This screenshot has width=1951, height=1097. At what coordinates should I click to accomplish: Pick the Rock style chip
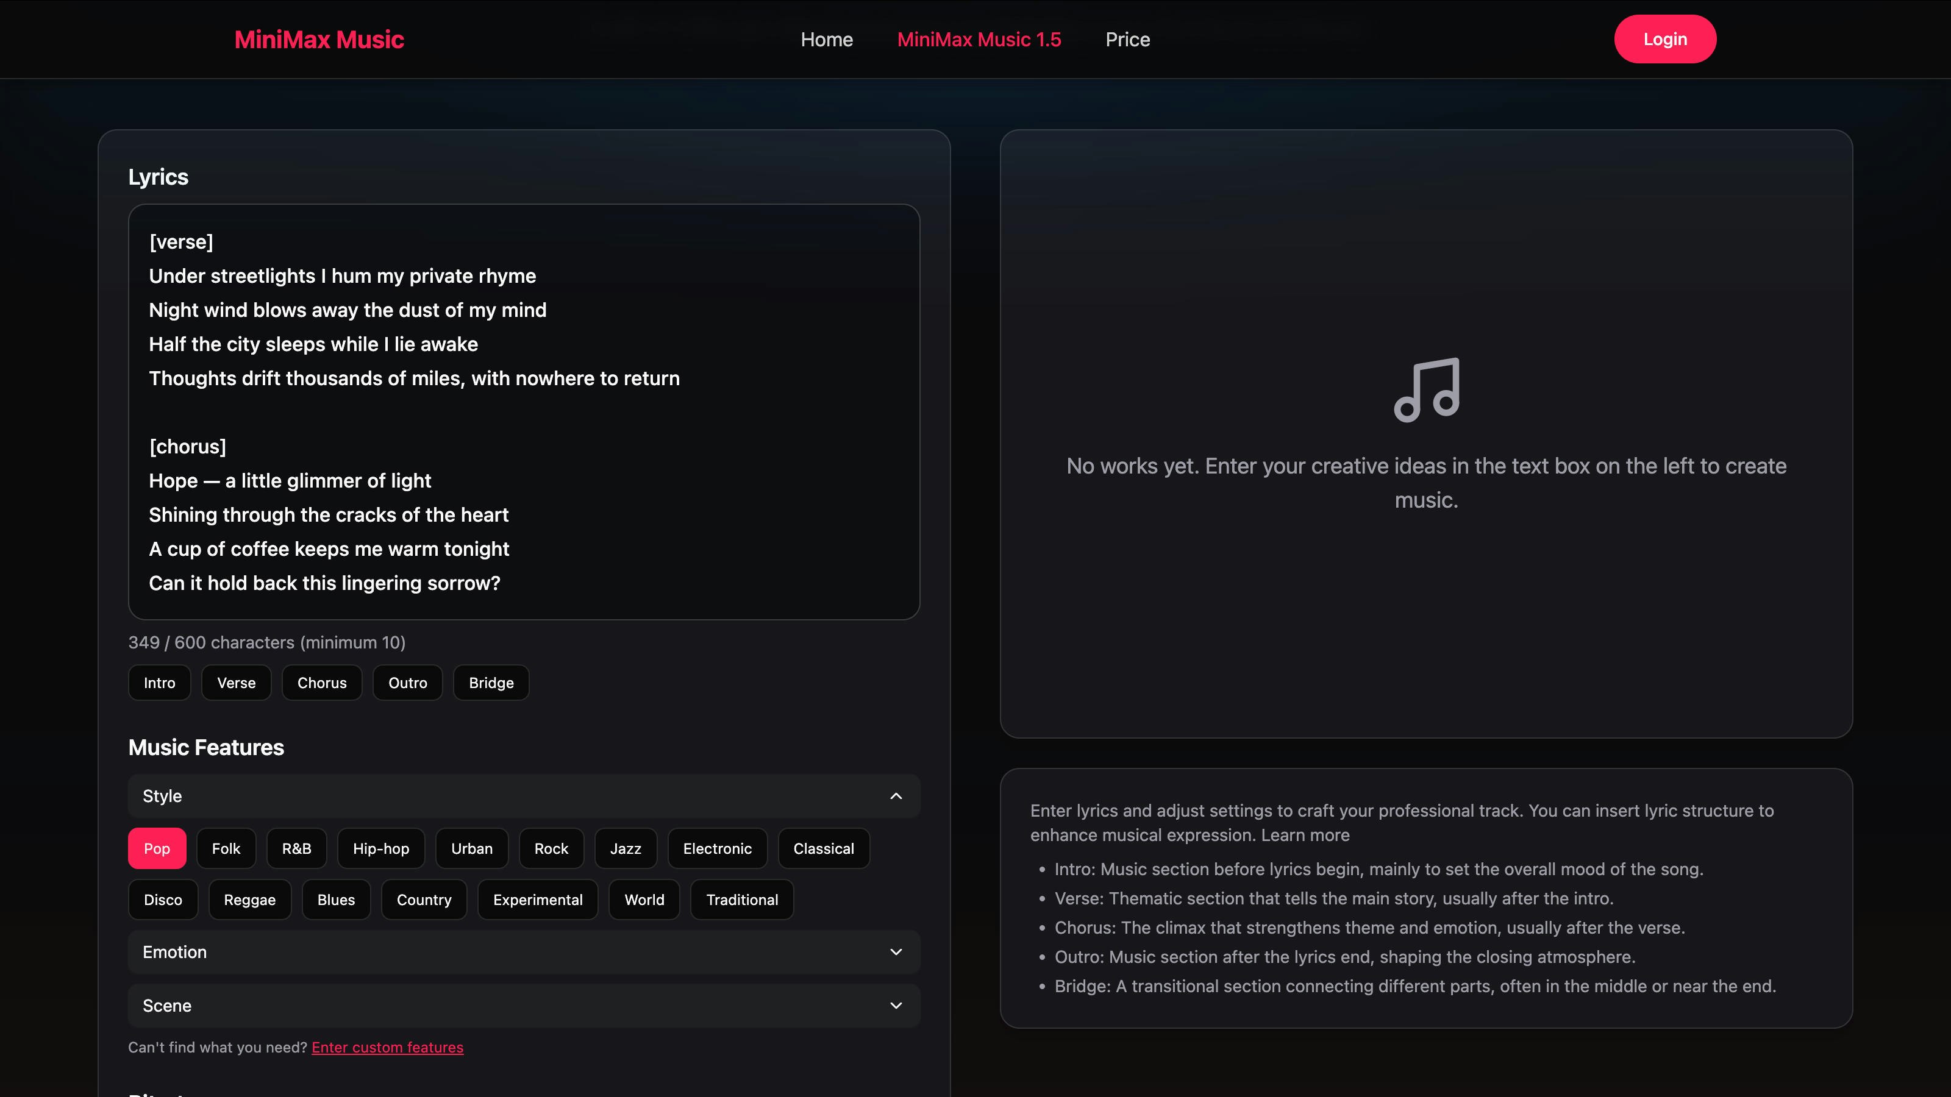551,848
